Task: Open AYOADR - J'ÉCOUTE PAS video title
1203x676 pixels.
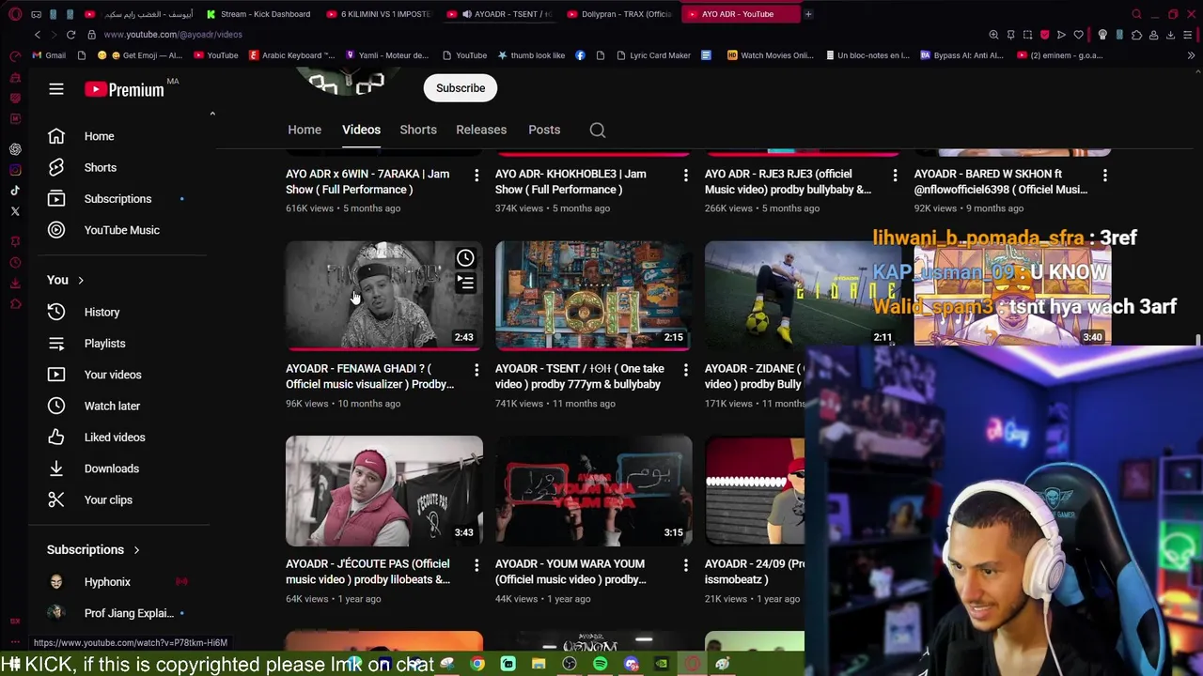Action: click(x=368, y=572)
